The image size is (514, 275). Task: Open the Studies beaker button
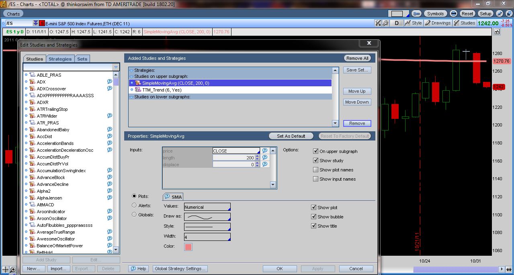[465, 23]
